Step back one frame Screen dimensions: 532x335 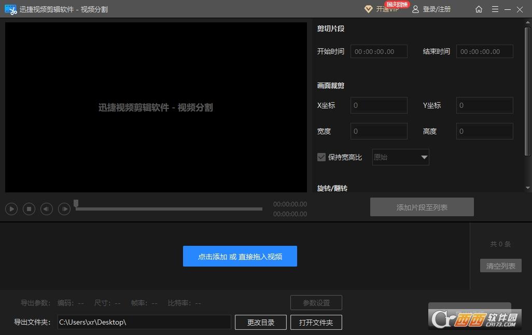pyautogui.click(x=47, y=209)
